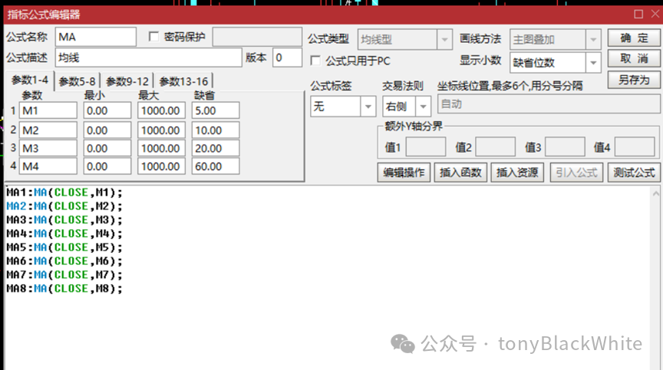Enable the 密码保护 checkbox
This screenshot has width=663, height=370.
coord(153,37)
